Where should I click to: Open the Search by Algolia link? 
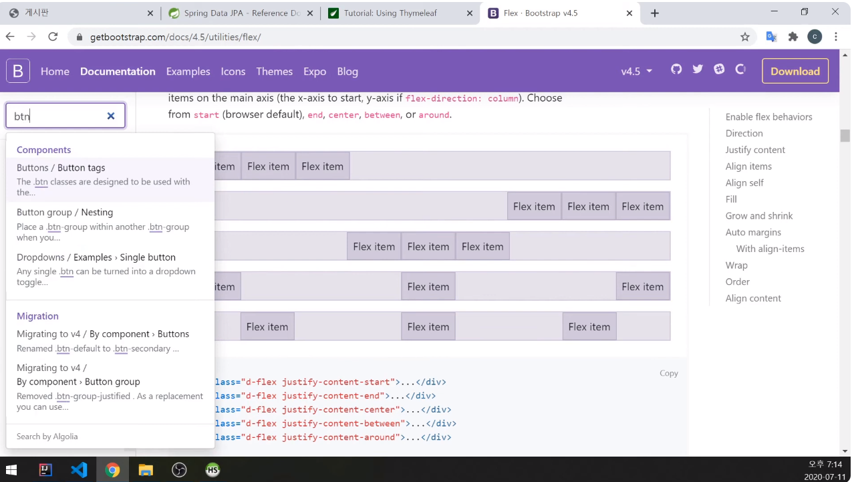(47, 436)
